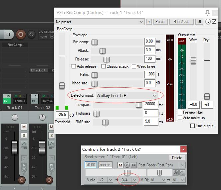This screenshot has width=221, height=190.
Task: Enable Auto release checkbox
Action: (x=74, y=66)
